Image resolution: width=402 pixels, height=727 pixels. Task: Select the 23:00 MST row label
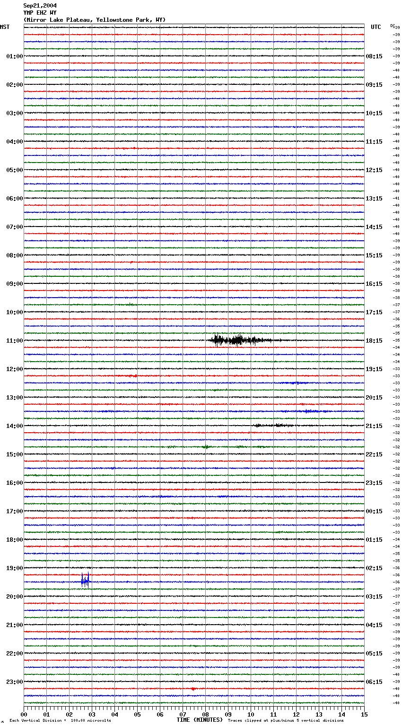[15, 682]
